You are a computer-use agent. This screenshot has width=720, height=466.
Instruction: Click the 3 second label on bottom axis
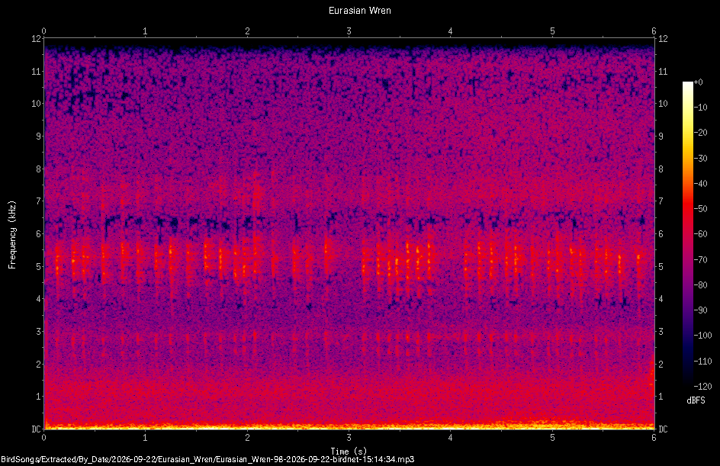[349, 438]
